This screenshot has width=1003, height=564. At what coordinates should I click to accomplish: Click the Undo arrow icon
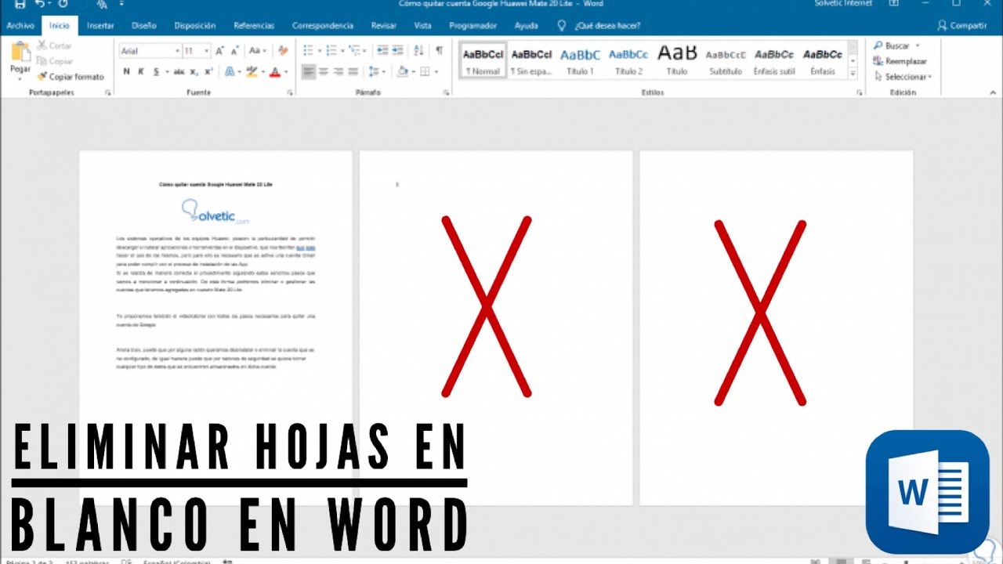(39, 4)
